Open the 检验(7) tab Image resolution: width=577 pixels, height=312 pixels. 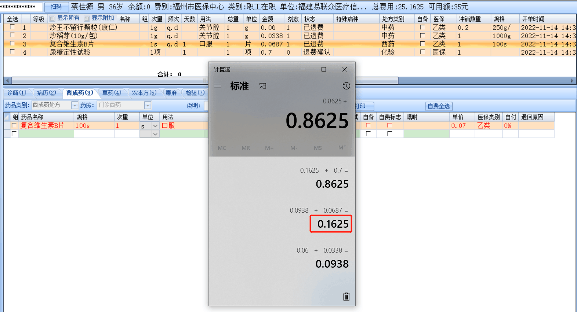point(195,93)
